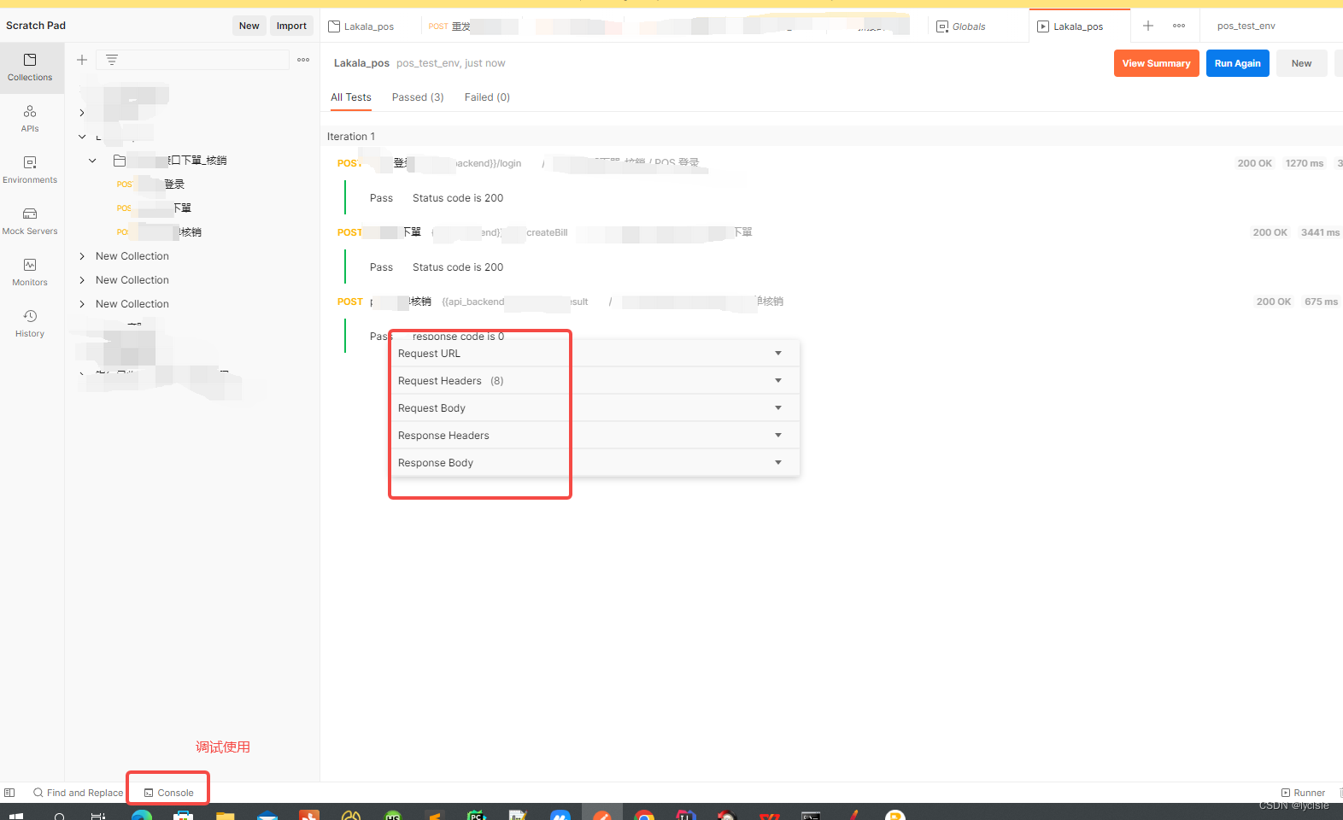
Task: Open the APIs sidebar panel
Action: [x=30, y=119]
